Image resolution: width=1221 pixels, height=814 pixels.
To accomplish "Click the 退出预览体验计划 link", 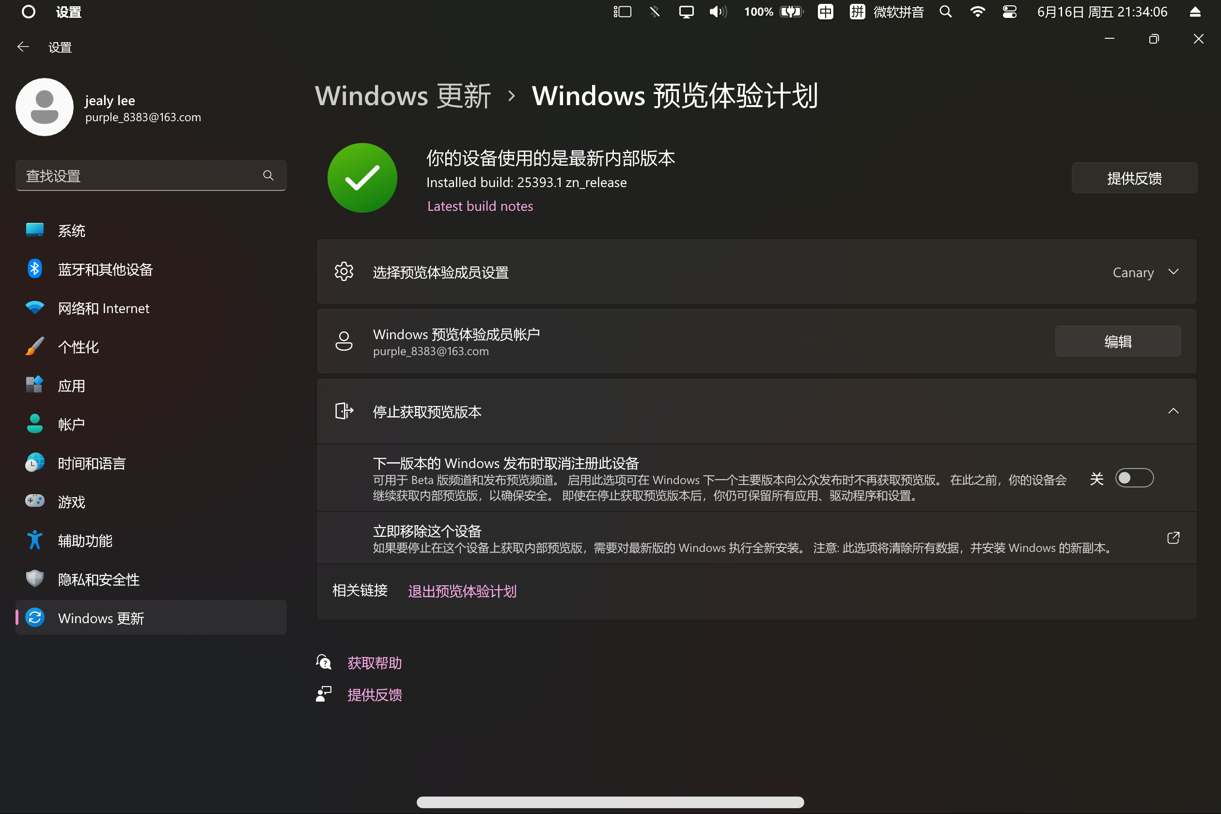I will click(462, 591).
